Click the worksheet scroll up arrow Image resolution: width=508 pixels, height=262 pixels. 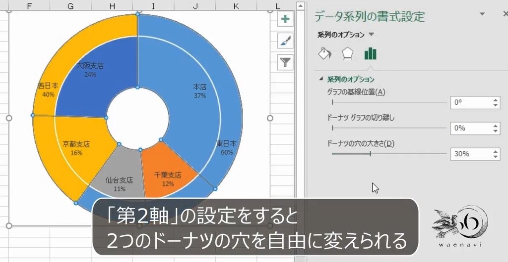(x=301, y=5)
